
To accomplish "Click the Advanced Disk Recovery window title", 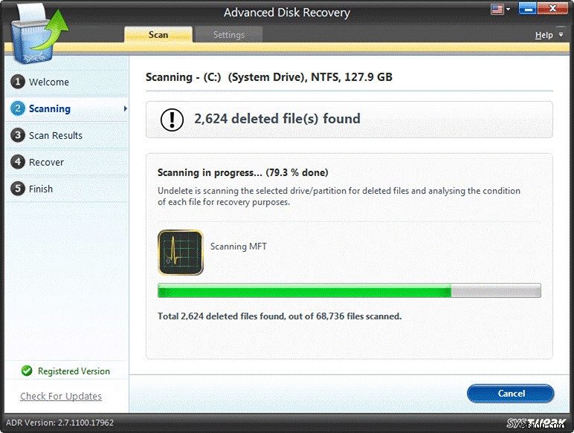I will pyautogui.click(x=287, y=13).
